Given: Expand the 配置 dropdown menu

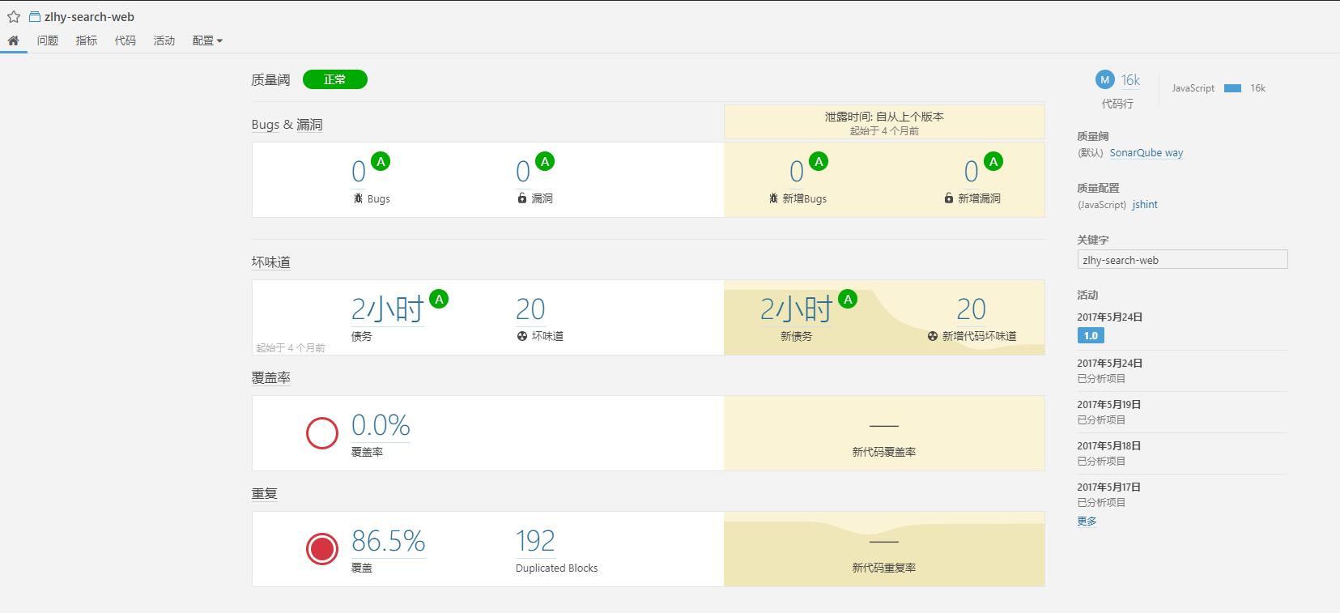Looking at the screenshot, I should pyautogui.click(x=207, y=40).
